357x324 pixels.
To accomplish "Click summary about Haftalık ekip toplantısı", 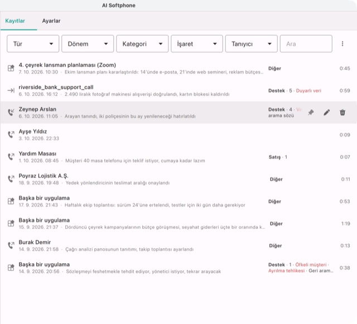I will point(155,205).
